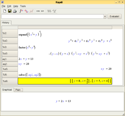Click the %i3: row label
Viewport: 125px width, 116px height.
pos(10,47)
